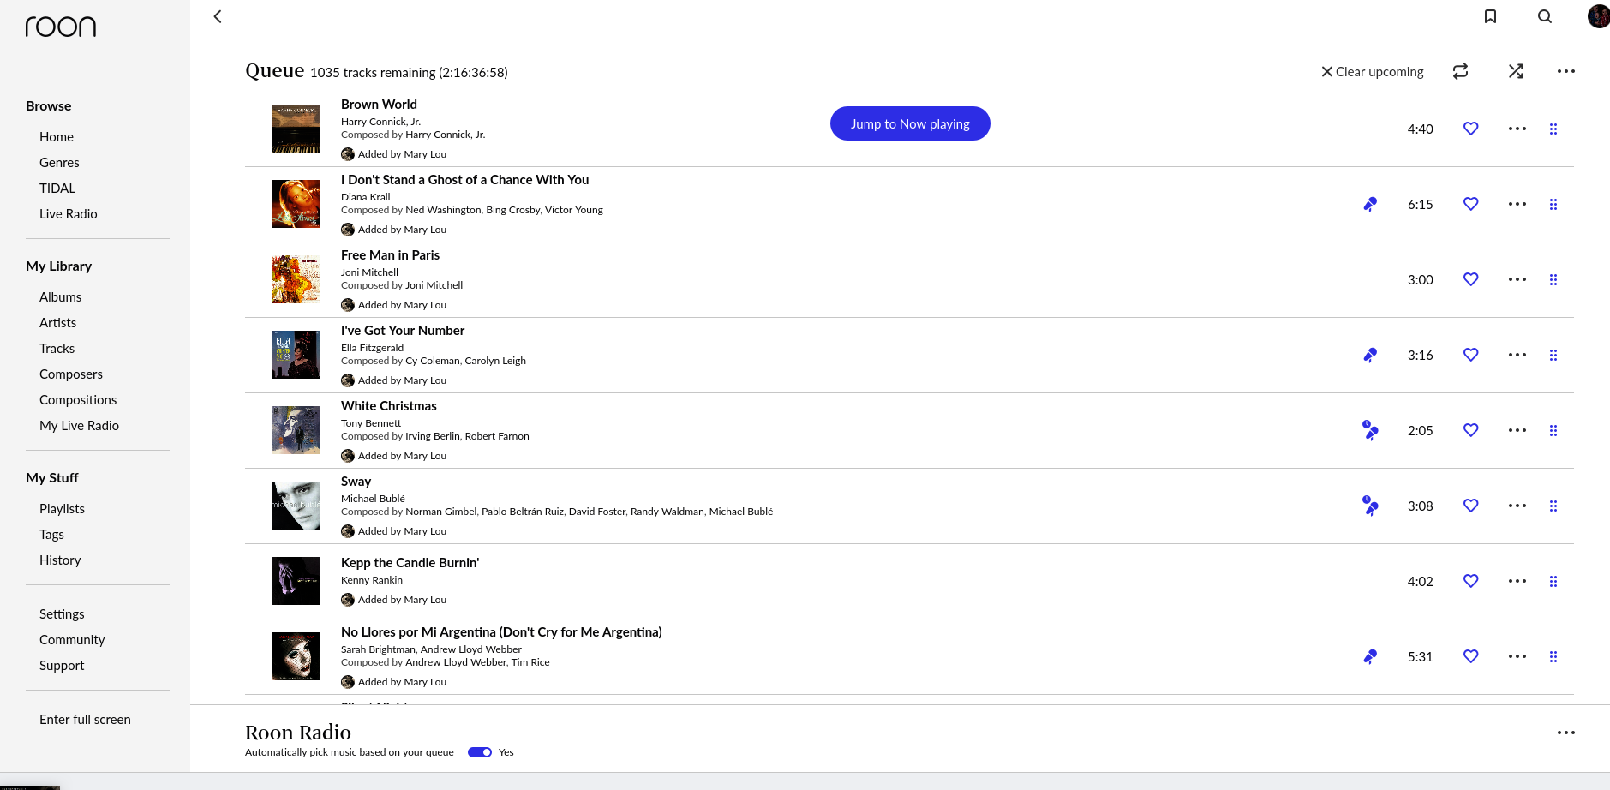This screenshot has width=1610, height=790.
Task: Click drag handle for Free Man in Paris
Action: pos(1553,279)
